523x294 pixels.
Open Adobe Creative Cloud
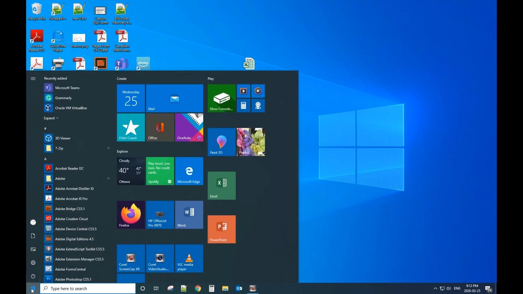click(x=77, y=219)
